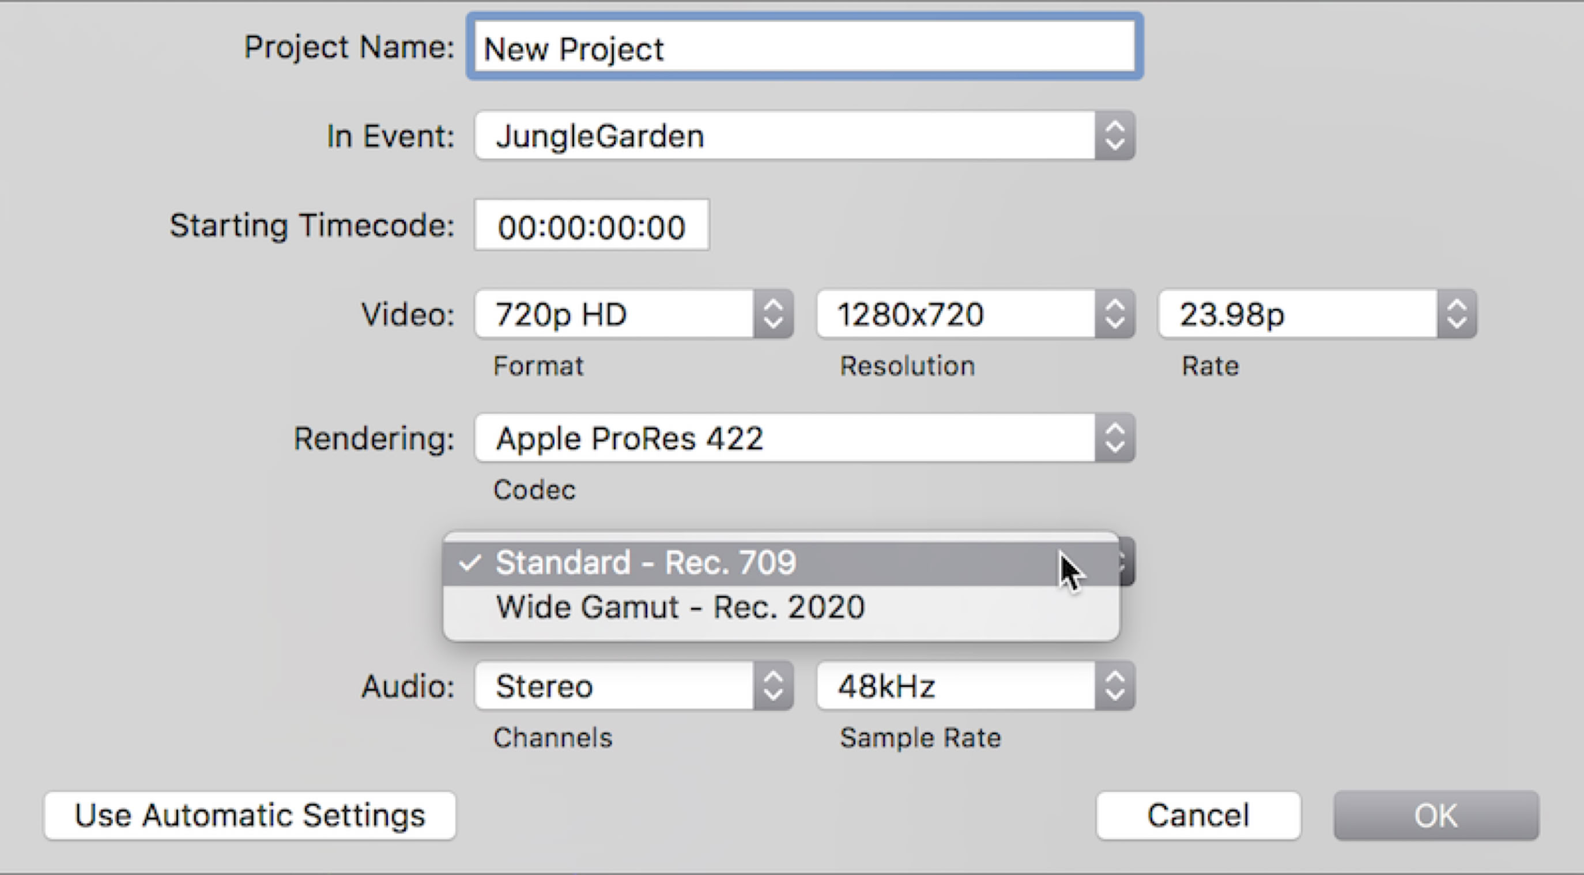Open the 23.98p frame rate dropdown
Image resolution: width=1584 pixels, height=875 pixels.
(1298, 314)
